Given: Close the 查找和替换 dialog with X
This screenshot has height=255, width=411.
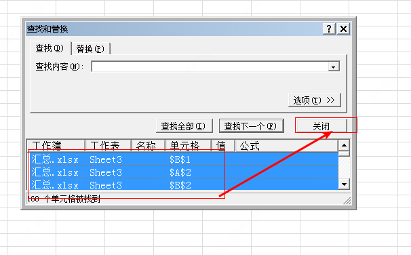Looking at the screenshot, I should point(343,28).
